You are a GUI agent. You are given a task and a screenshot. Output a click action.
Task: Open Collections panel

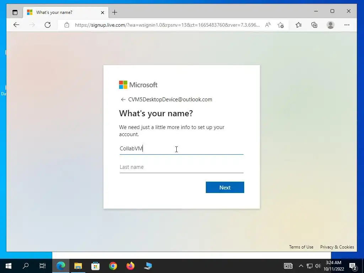coord(314,25)
